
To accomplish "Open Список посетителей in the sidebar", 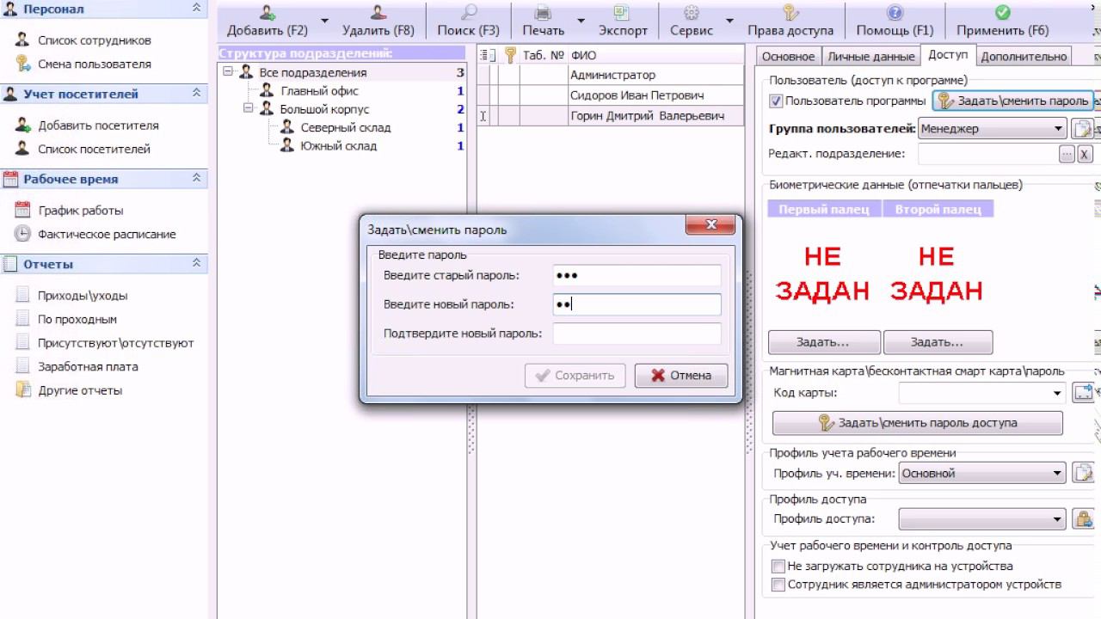I will (x=94, y=149).
